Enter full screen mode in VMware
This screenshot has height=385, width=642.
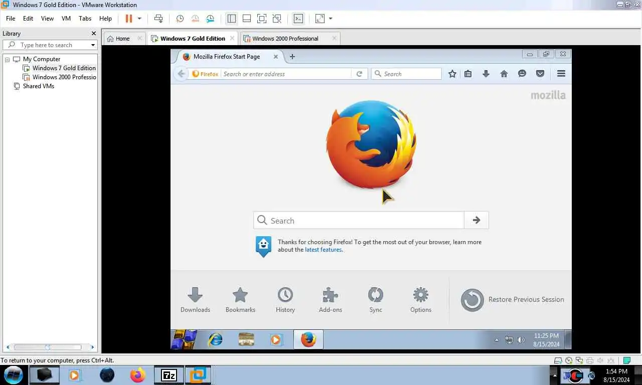(262, 19)
